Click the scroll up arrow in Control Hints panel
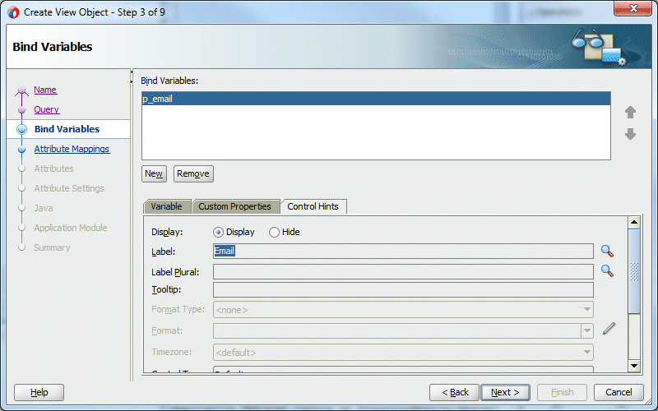Viewport: 658px width, 411px height. coord(634,222)
